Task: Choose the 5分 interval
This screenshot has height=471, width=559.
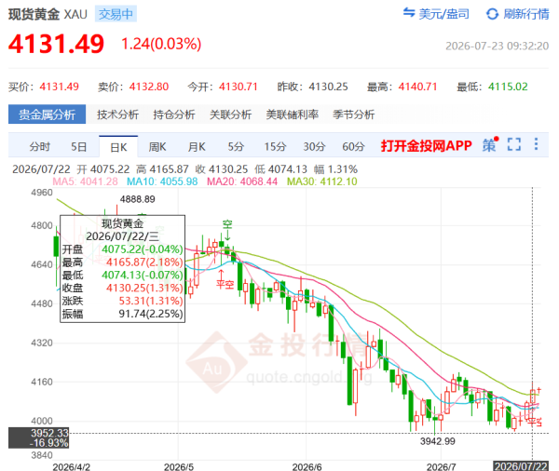Action: 236,146
